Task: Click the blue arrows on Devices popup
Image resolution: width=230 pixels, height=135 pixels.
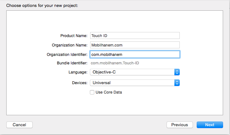Action: 177,83
